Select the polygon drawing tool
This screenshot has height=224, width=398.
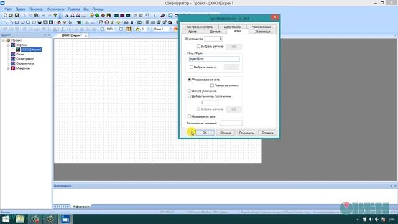point(34,22)
